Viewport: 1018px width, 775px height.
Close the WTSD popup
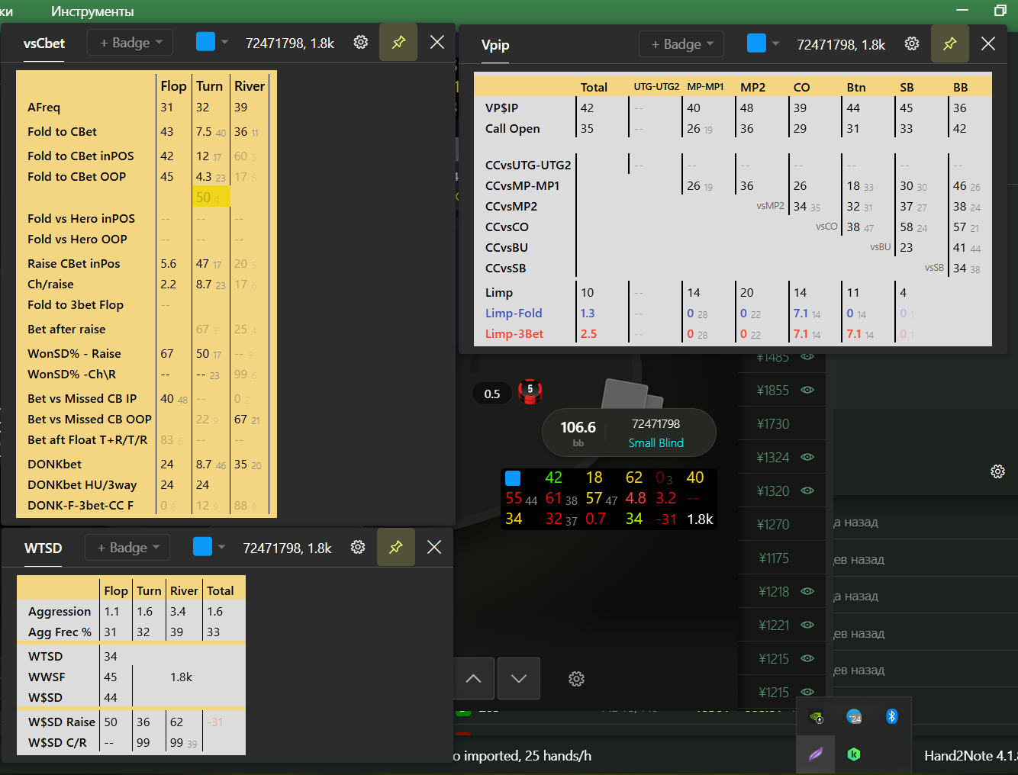434,548
